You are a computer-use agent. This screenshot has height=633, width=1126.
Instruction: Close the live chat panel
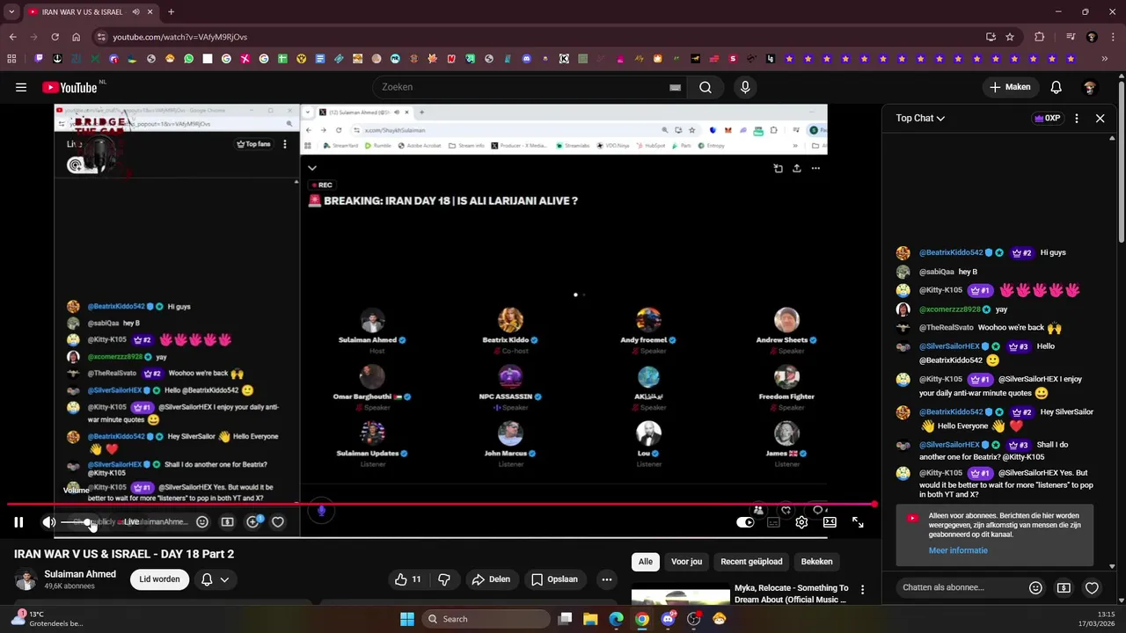[1100, 118]
